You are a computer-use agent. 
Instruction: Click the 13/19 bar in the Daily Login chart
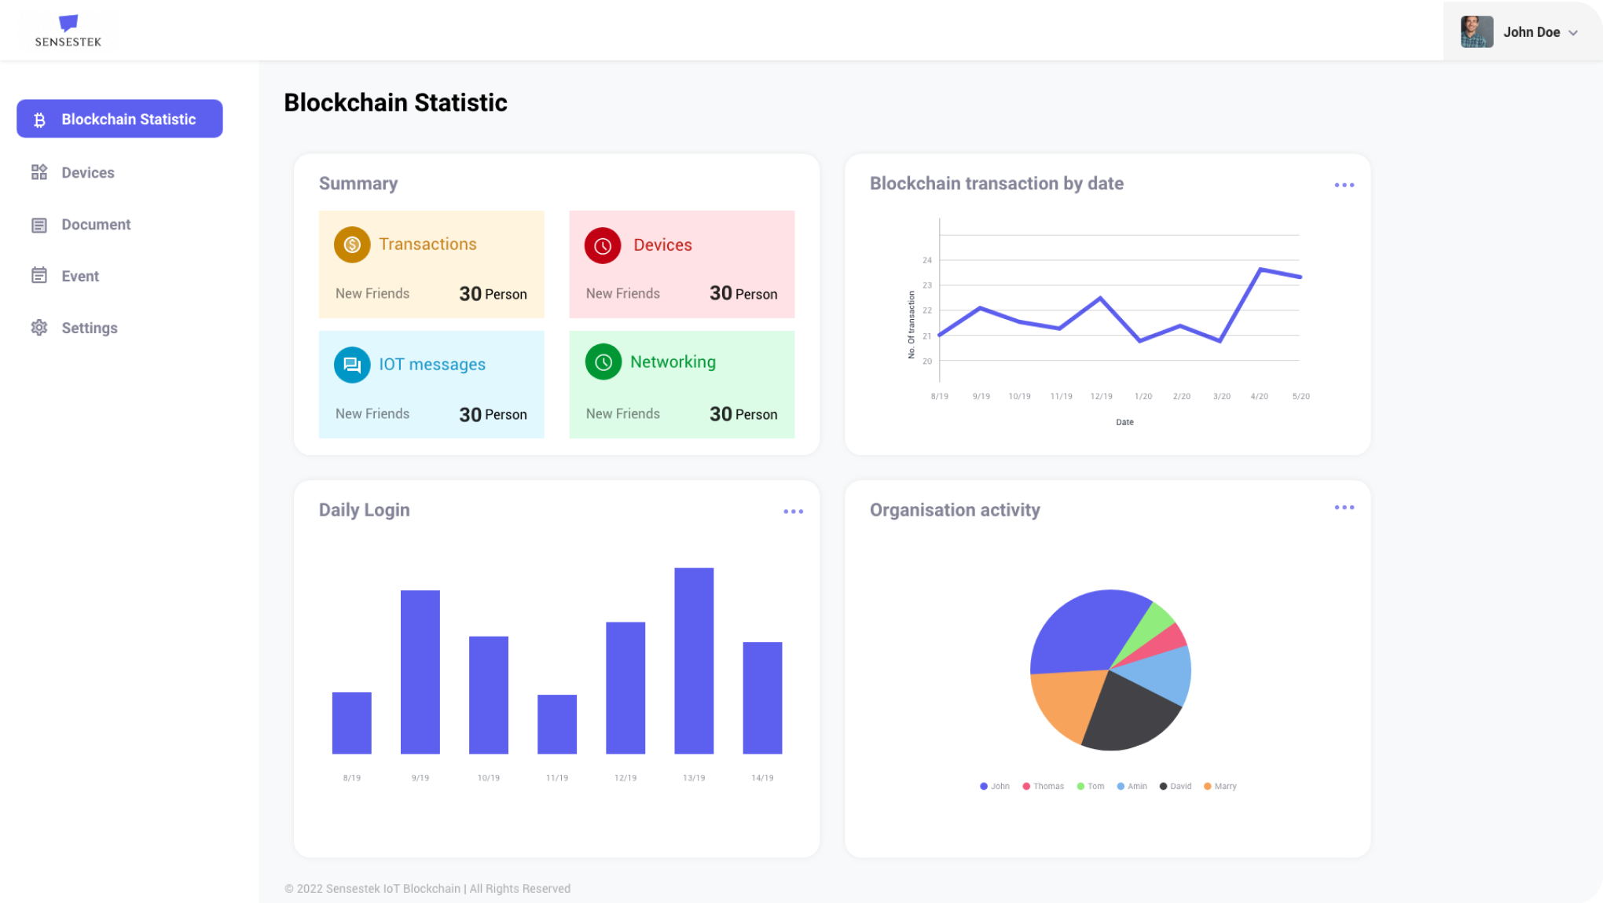click(694, 660)
